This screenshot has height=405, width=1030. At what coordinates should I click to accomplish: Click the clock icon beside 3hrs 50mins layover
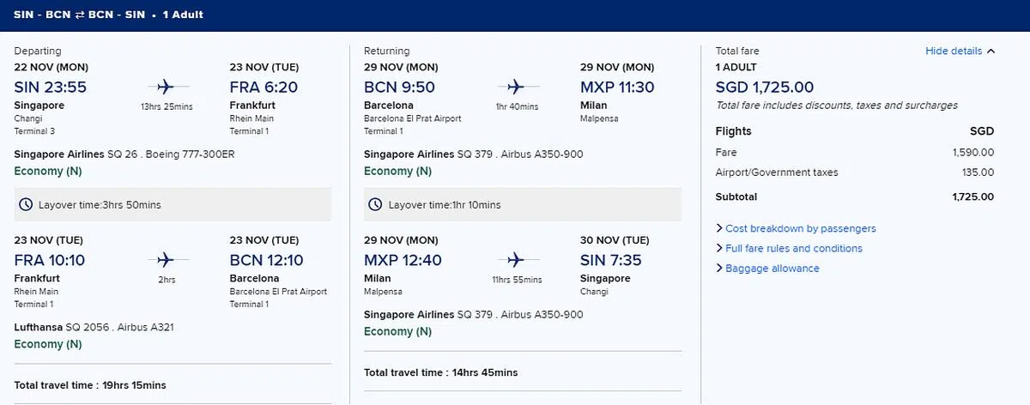click(26, 204)
